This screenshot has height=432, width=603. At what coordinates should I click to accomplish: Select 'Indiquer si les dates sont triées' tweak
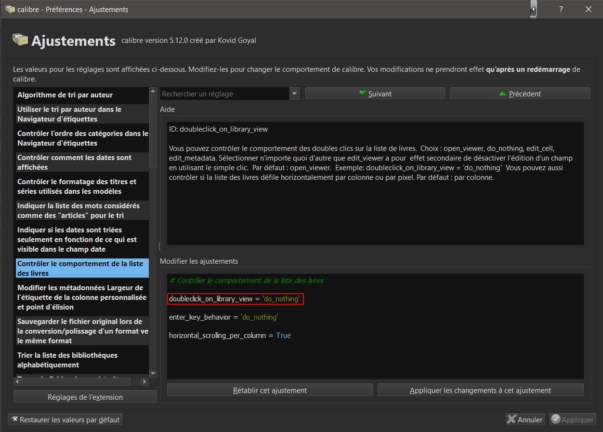tap(82, 240)
